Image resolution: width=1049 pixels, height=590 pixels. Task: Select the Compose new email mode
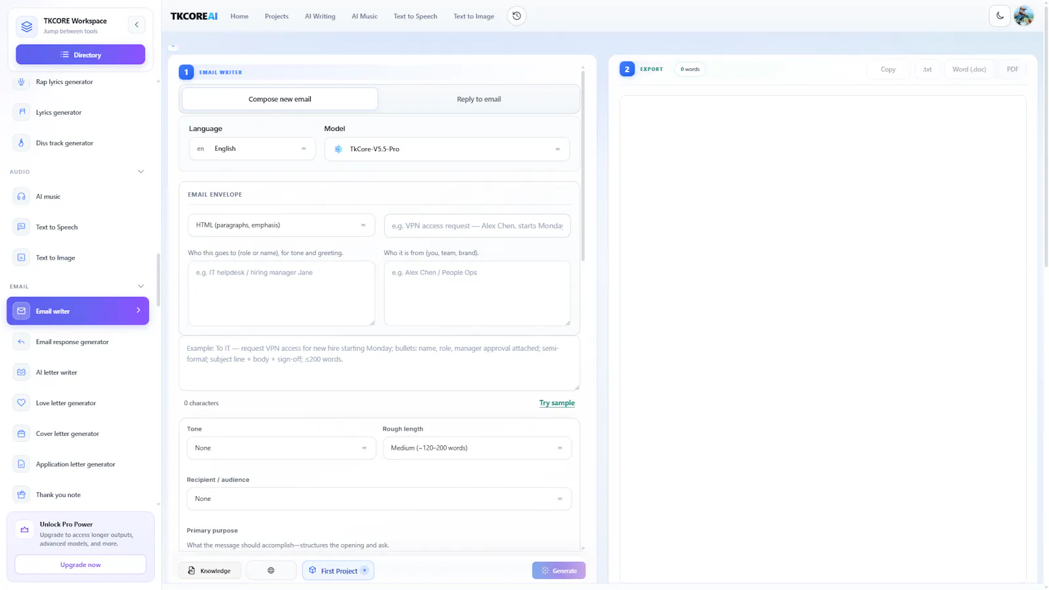[280, 99]
